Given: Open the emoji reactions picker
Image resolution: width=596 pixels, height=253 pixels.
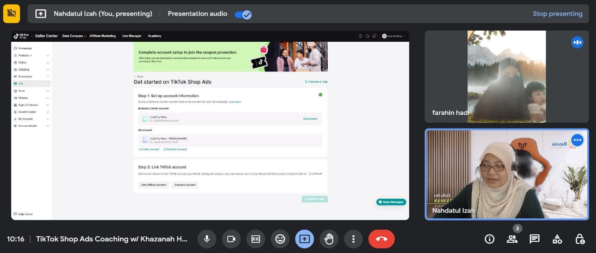Looking at the screenshot, I should click(x=280, y=239).
